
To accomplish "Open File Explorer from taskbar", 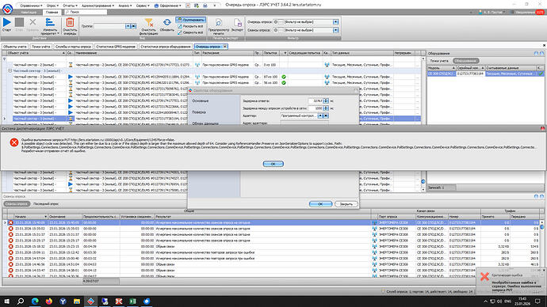I will pyautogui.click(x=77, y=301).
